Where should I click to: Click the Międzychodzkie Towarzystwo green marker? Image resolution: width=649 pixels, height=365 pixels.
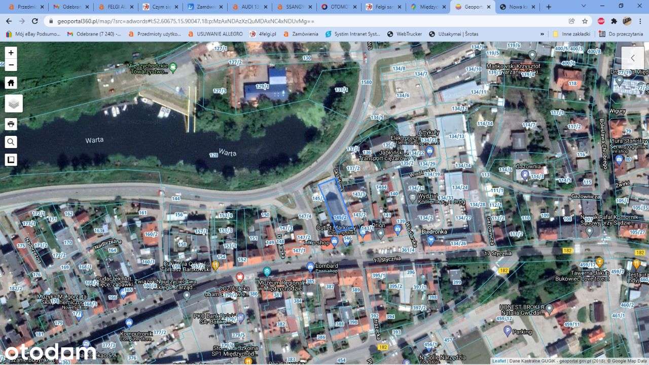click(173, 67)
